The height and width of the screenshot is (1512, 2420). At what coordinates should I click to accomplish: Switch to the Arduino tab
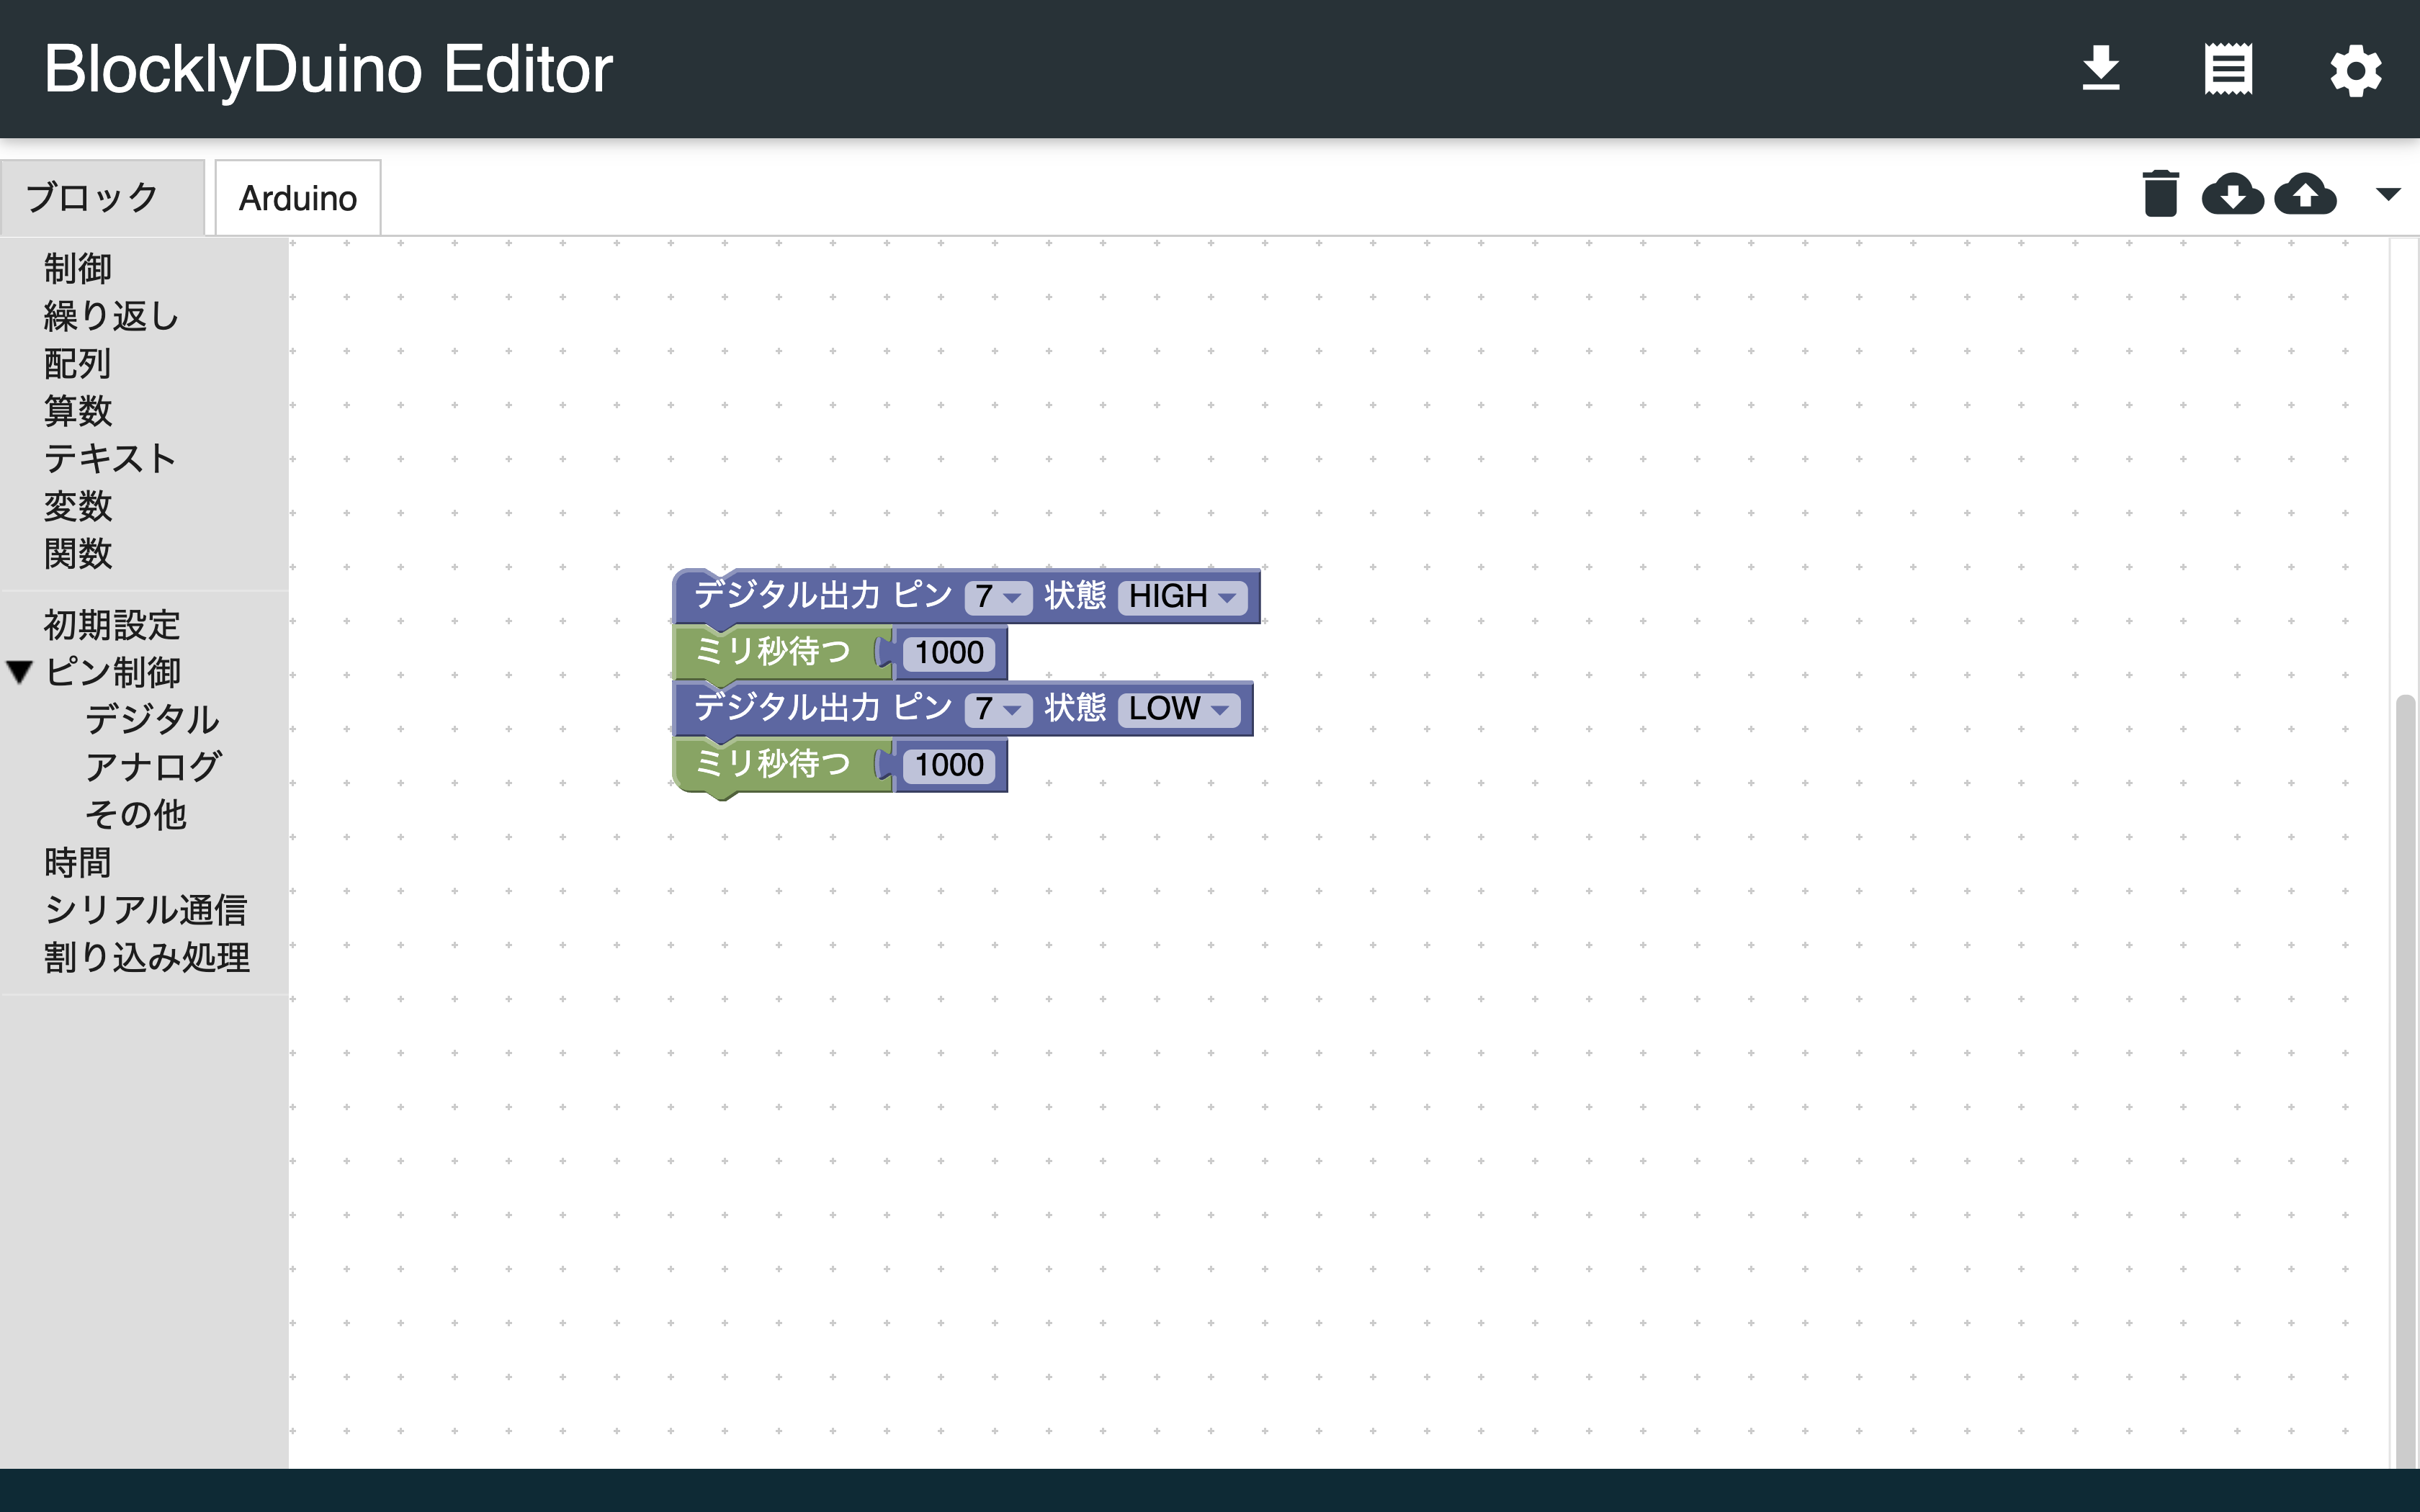tap(297, 198)
